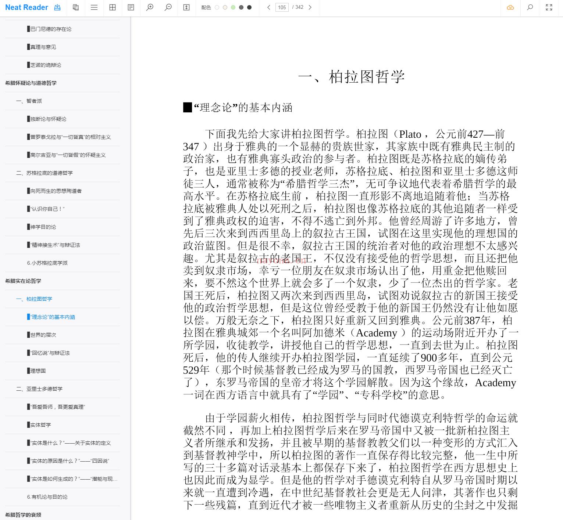The image size is (563, 520).
Task: Open chapter "回忆说"与辩证法
Action: tap(48, 353)
